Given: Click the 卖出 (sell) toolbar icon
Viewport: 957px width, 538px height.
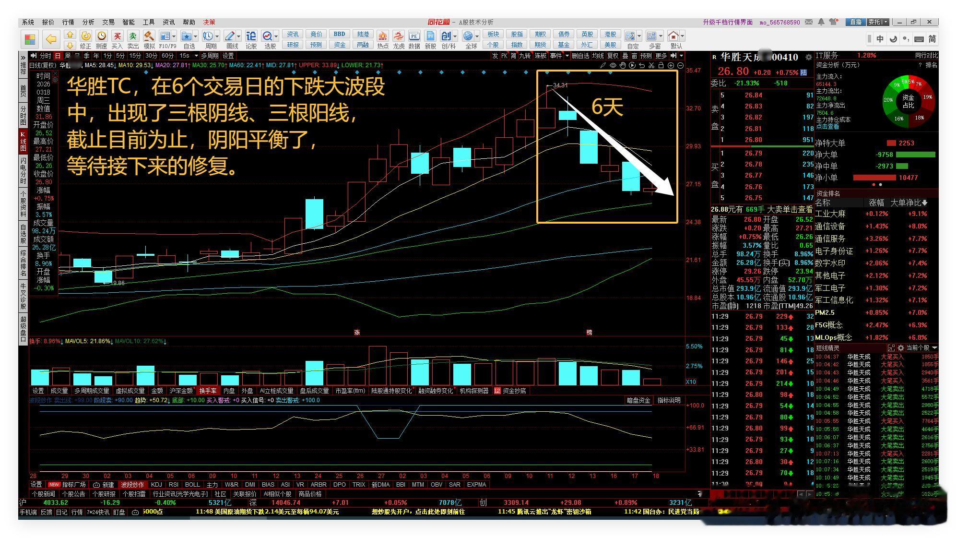Looking at the screenshot, I should [x=133, y=36].
